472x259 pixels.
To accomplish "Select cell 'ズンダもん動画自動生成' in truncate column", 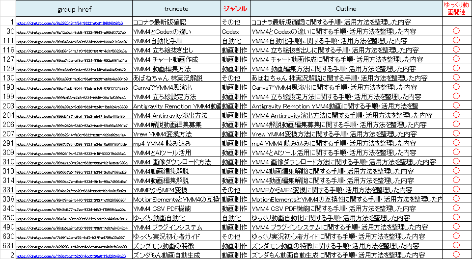I will click(176, 255).
